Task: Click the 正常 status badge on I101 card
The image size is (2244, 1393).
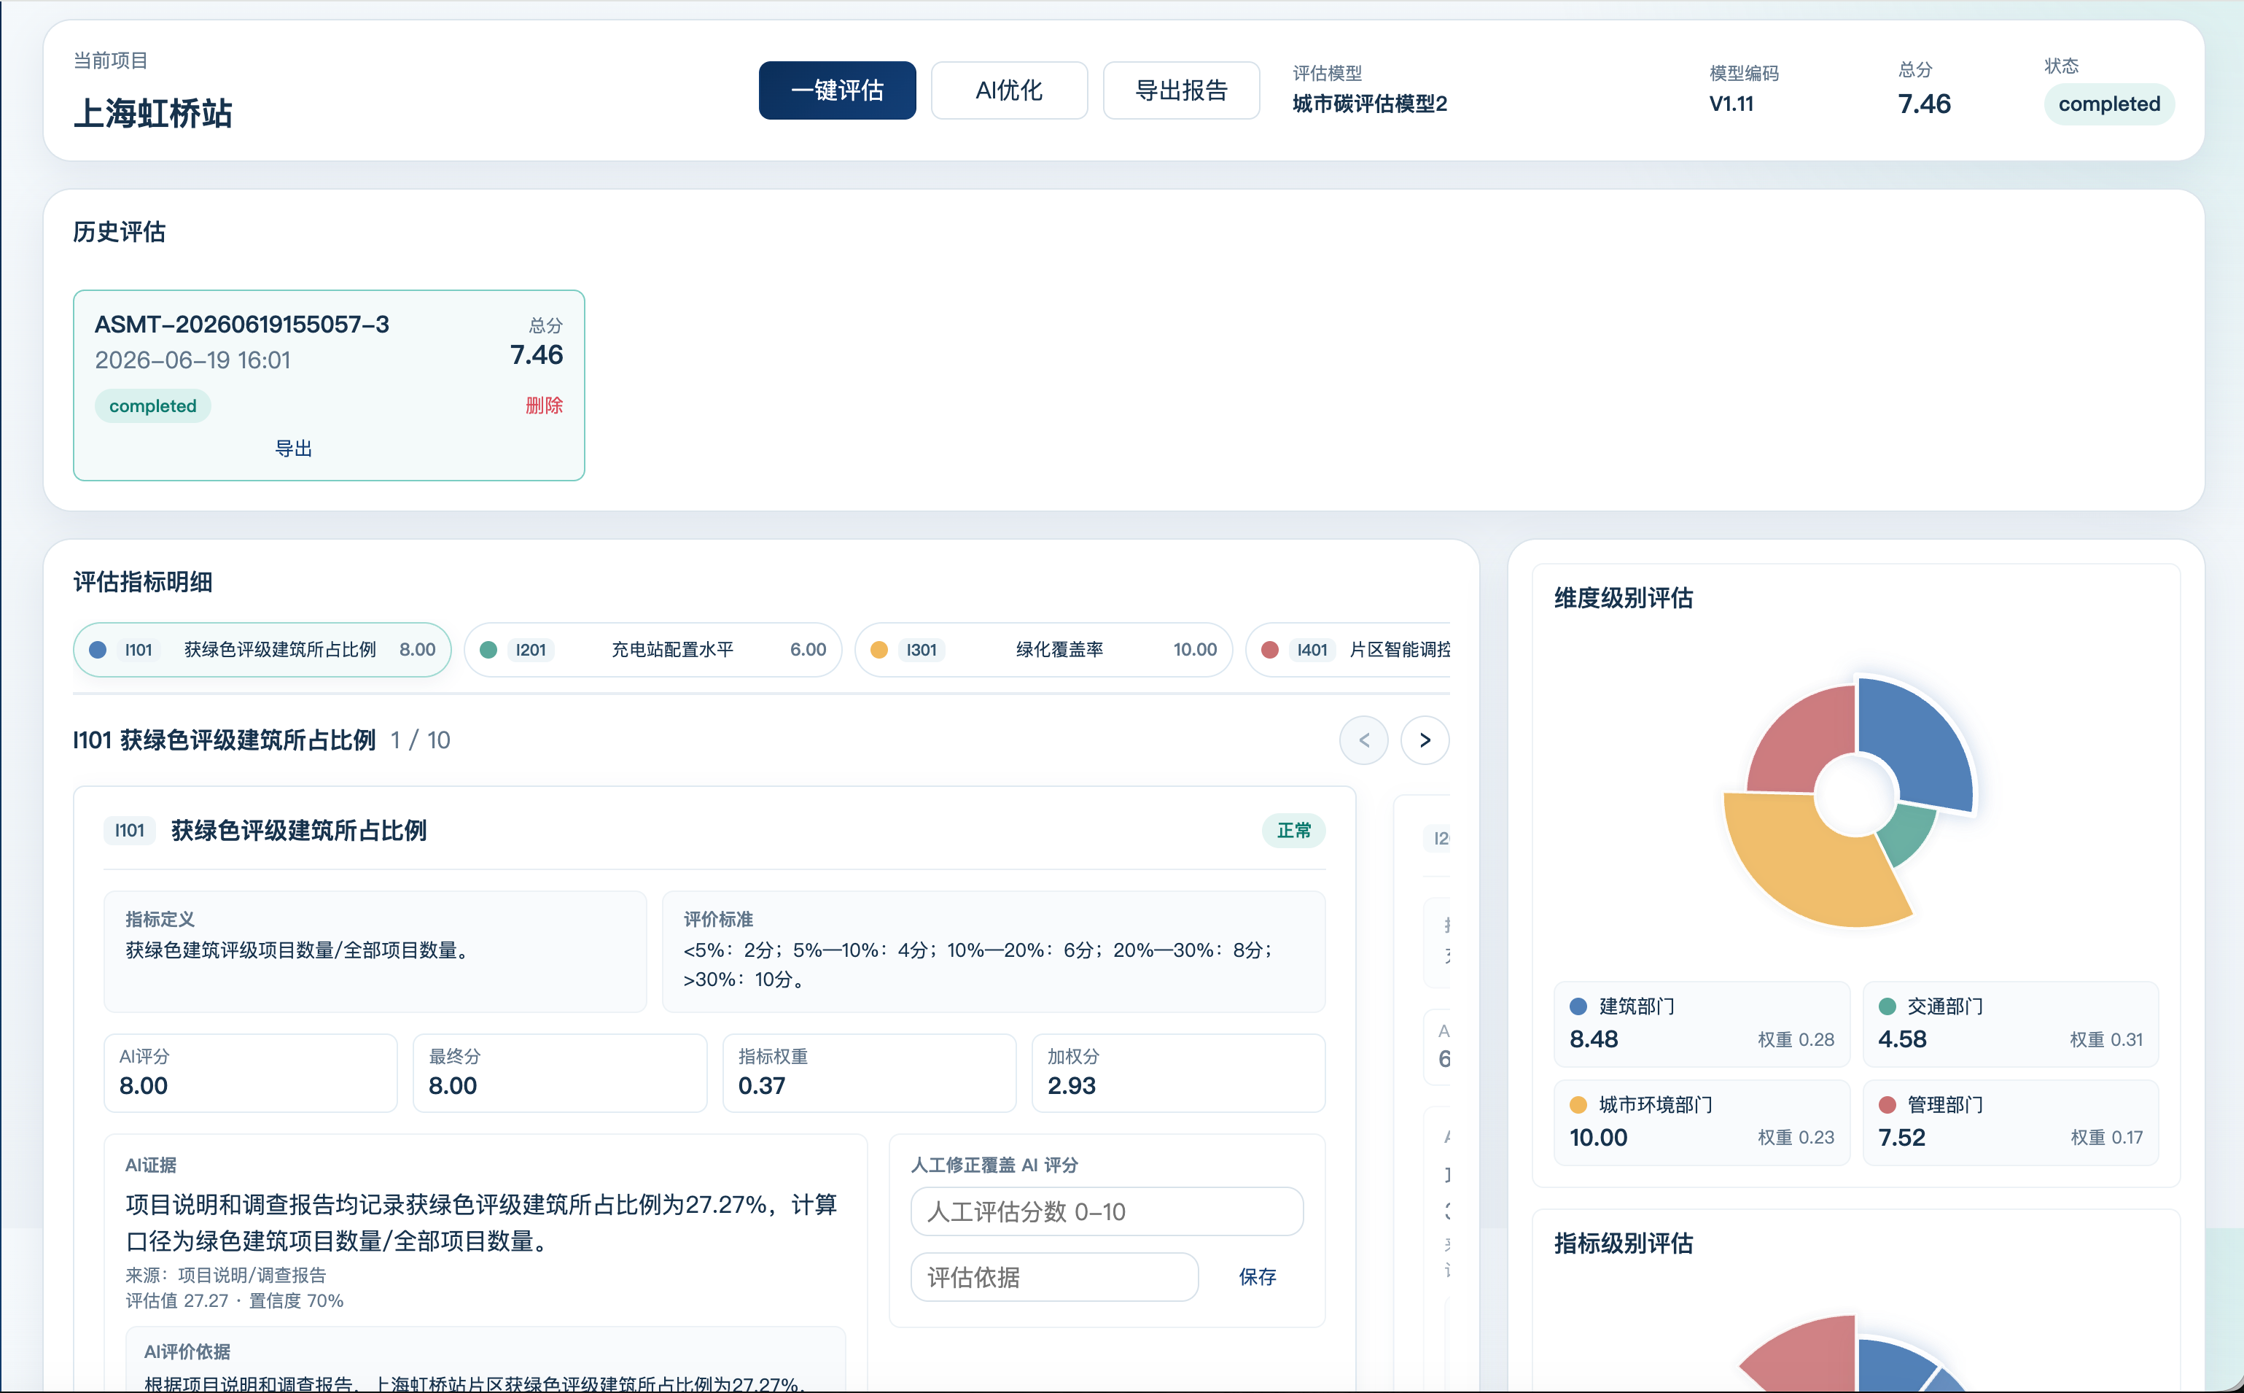Action: click(x=1294, y=830)
